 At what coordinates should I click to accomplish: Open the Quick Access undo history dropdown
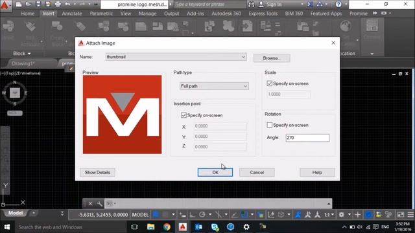(x=75, y=5)
